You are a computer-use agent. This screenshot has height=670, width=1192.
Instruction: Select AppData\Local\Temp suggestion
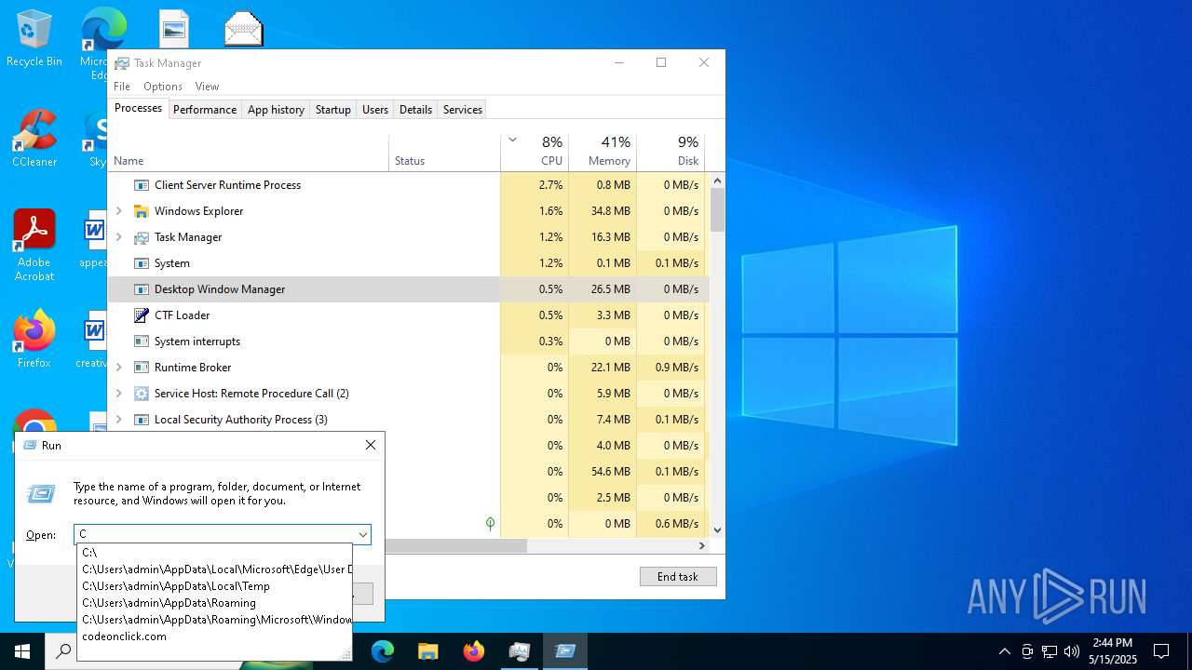pos(214,586)
